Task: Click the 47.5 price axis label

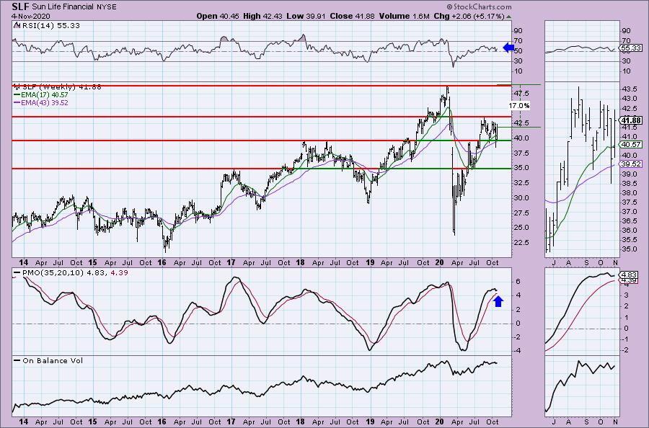Action: click(521, 93)
